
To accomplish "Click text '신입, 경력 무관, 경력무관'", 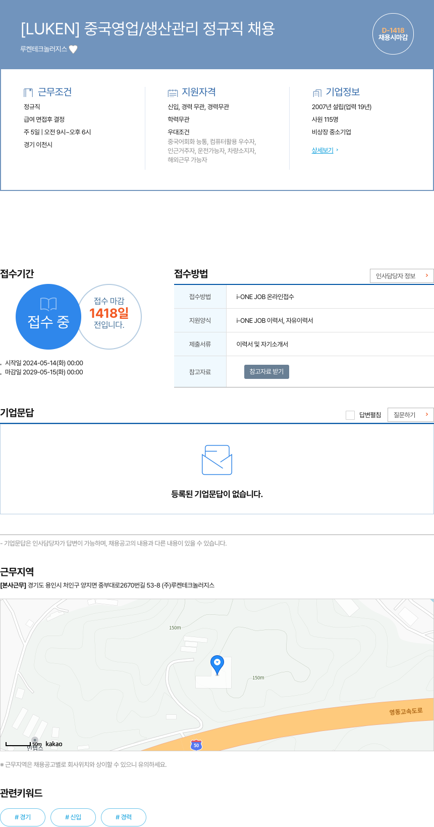I will click(x=198, y=107).
